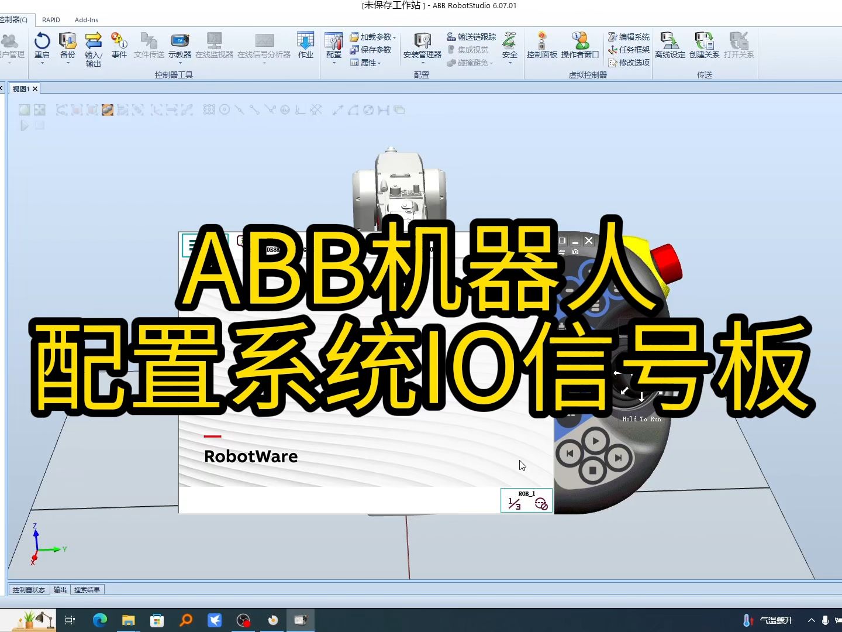Open File Explorer from the taskbar
Viewport: 842px width, 632px height.
pos(129,620)
